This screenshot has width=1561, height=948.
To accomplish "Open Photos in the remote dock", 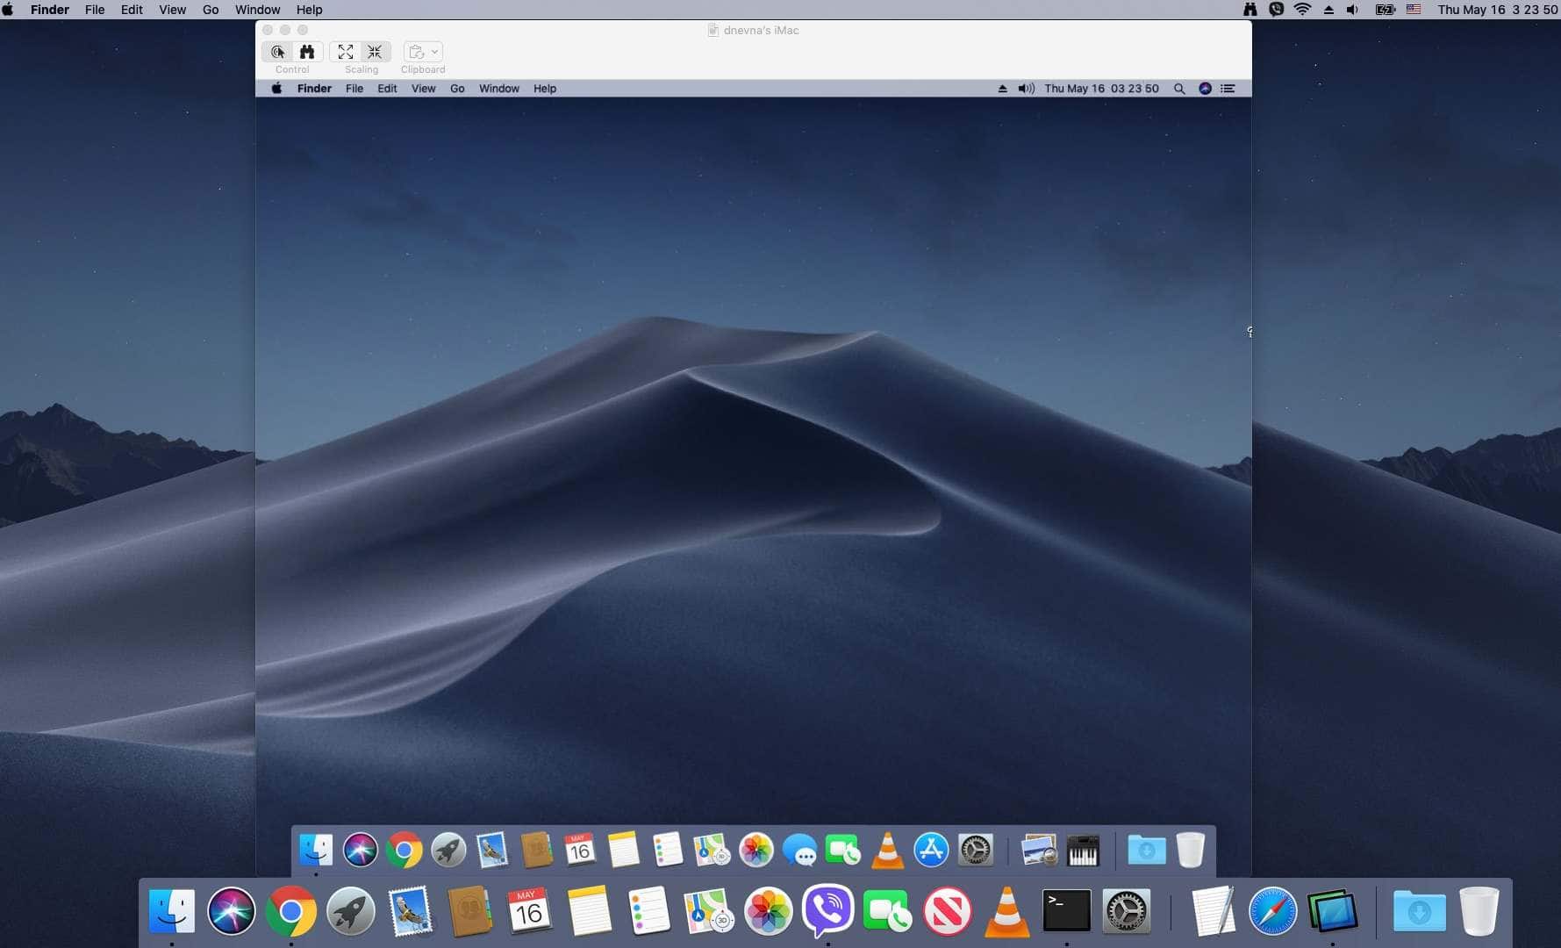I will (755, 850).
